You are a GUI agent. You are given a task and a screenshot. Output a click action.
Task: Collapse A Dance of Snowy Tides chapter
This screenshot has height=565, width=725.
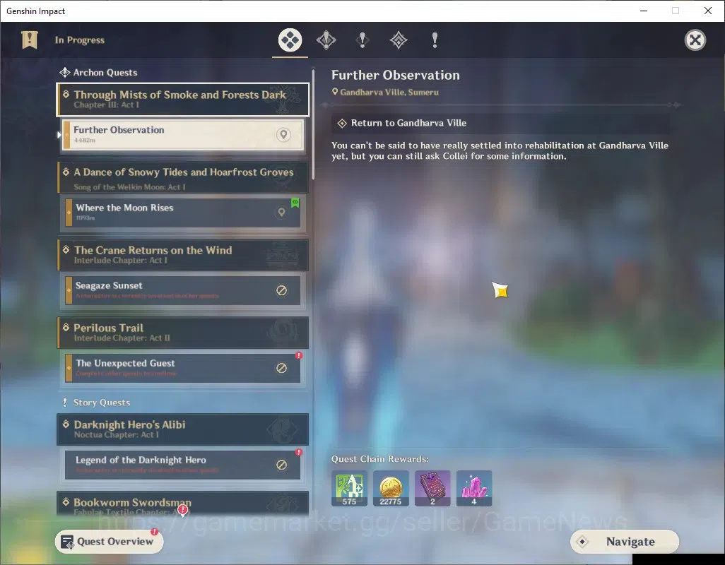pyautogui.click(x=182, y=177)
